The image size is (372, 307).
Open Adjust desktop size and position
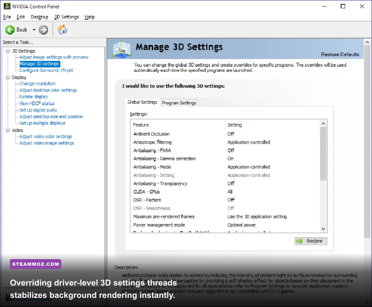pos(51,116)
